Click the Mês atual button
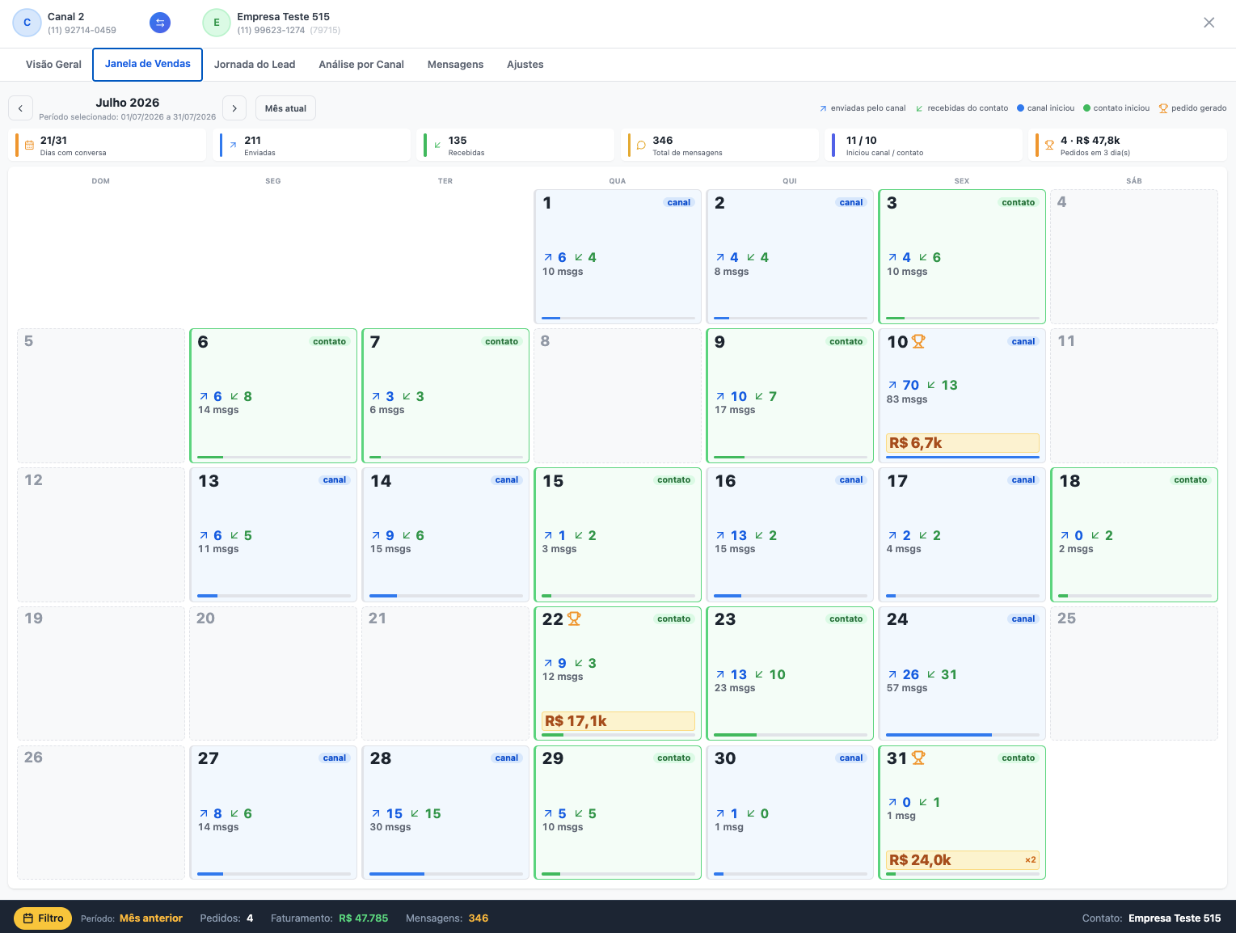This screenshot has width=1236, height=933. 285,108
